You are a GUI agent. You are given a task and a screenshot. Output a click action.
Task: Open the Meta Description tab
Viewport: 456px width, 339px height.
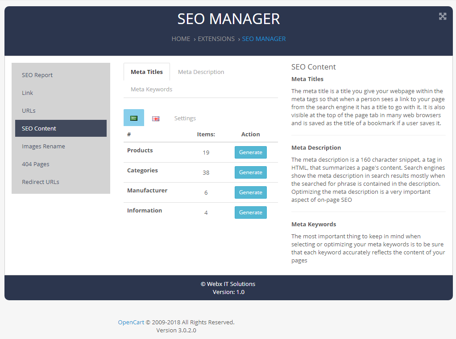click(201, 72)
